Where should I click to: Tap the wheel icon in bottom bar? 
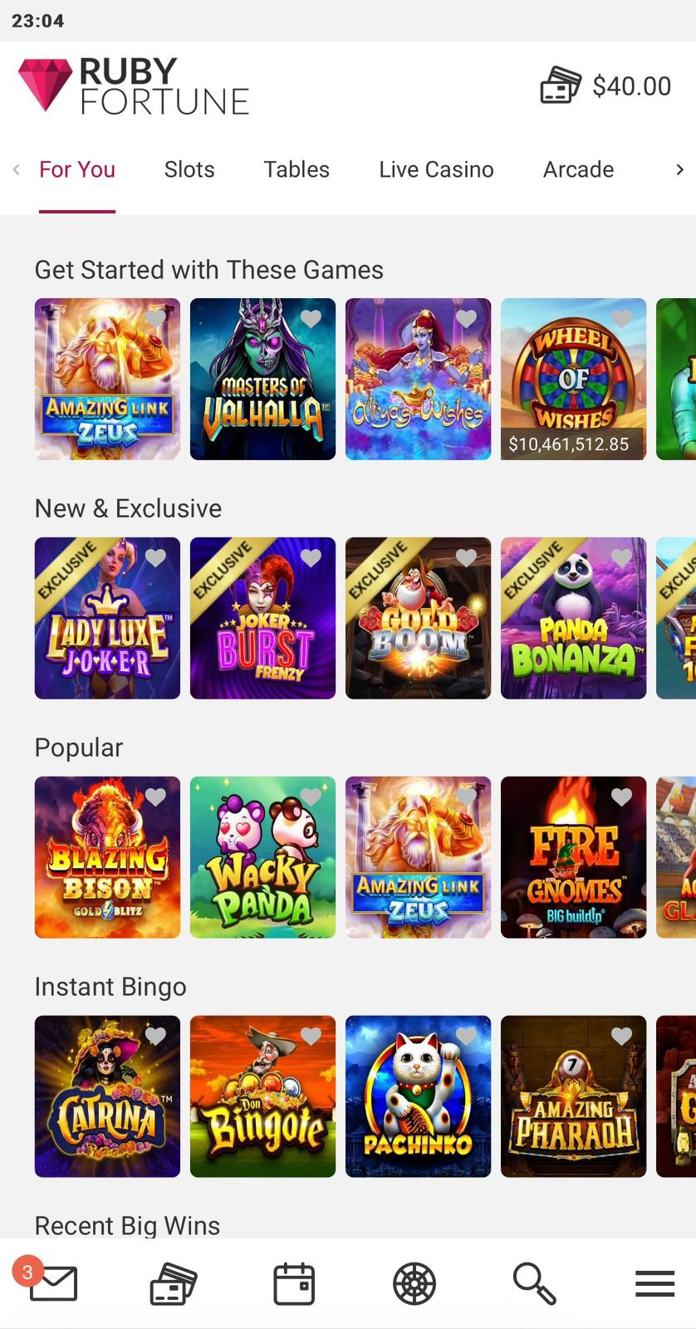pyautogui.click(x=414, y=1284)
